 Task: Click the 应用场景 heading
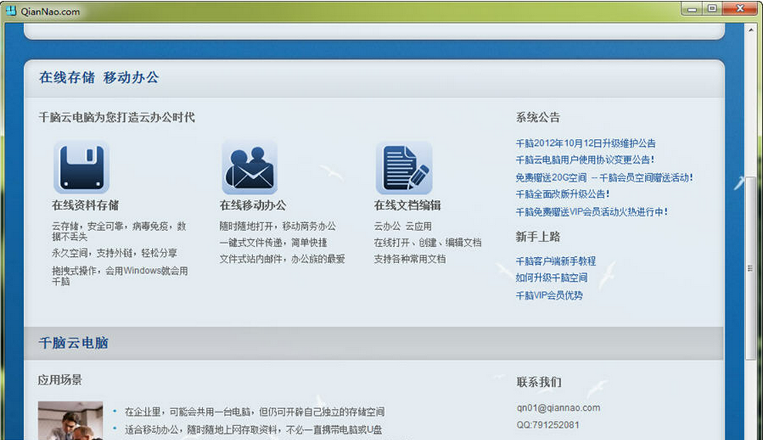tap(60, 380)
